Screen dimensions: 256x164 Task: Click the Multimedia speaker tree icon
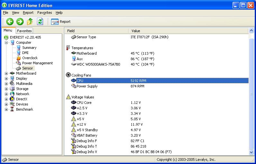(x=12, y=84)
